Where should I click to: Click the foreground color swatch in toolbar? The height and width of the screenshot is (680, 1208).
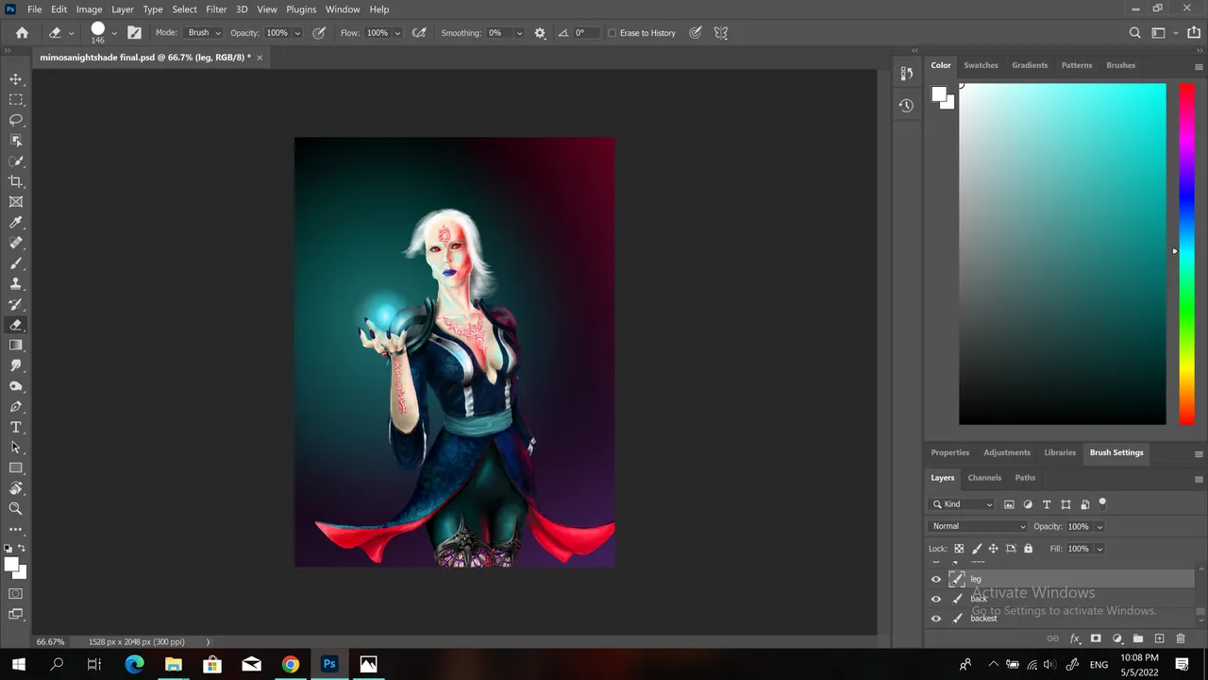[x=11, y=565]
